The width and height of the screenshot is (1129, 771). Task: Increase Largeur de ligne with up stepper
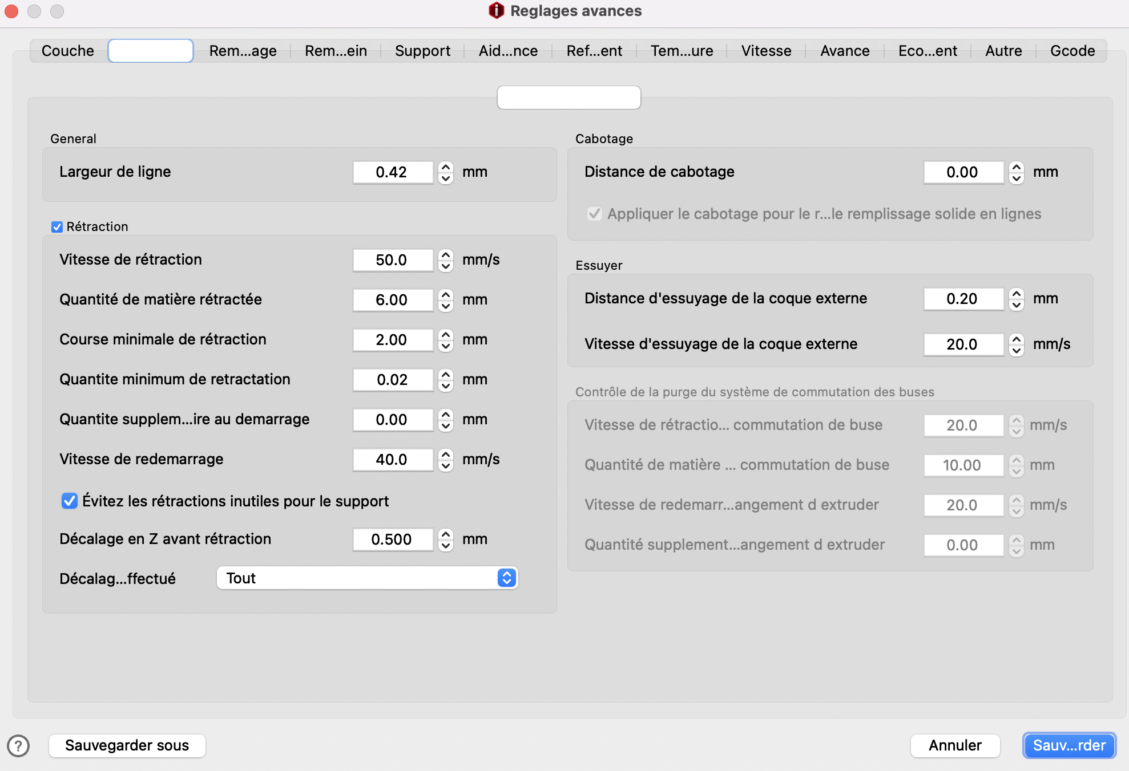point(446,167)
